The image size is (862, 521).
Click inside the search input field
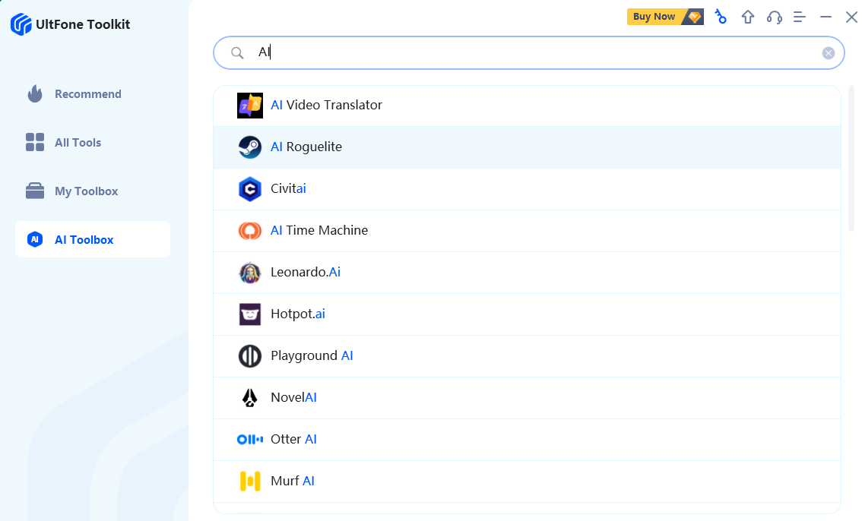click(532, 53)
